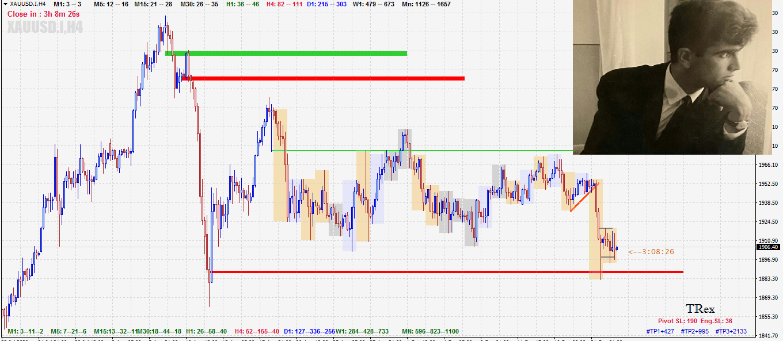Click the TRex indicator name label
This screenshot has width=783, height=341.
click(x=700, y=309)
